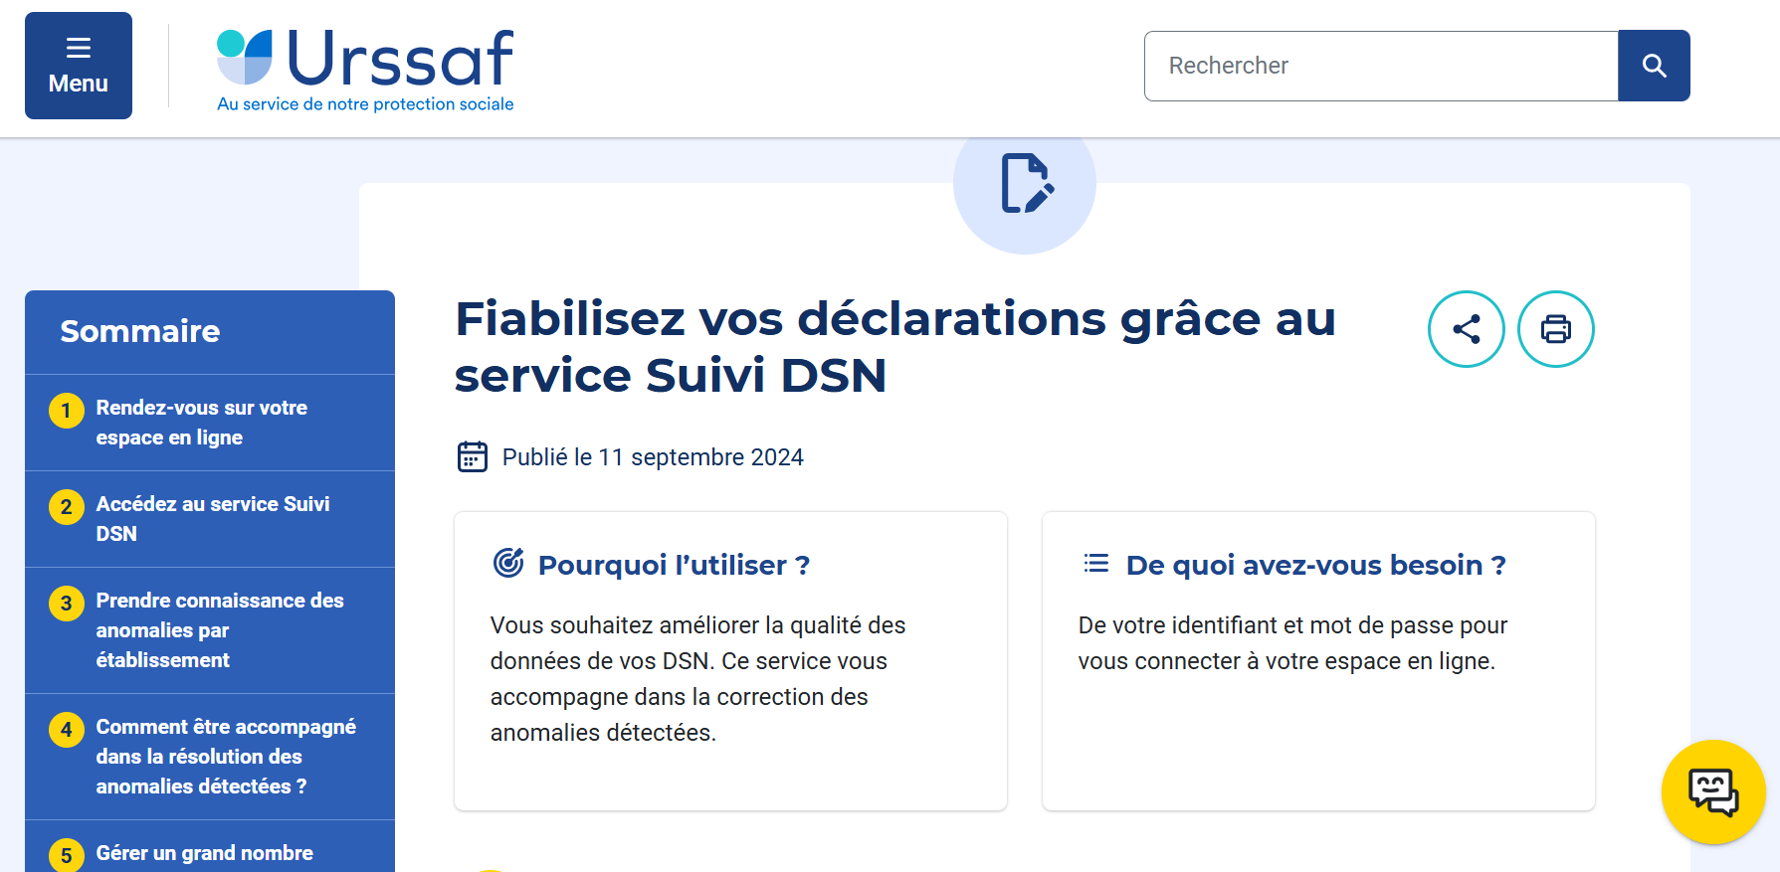
Task: Click the yellow number 3 step badge
Action: pos(67,604)
